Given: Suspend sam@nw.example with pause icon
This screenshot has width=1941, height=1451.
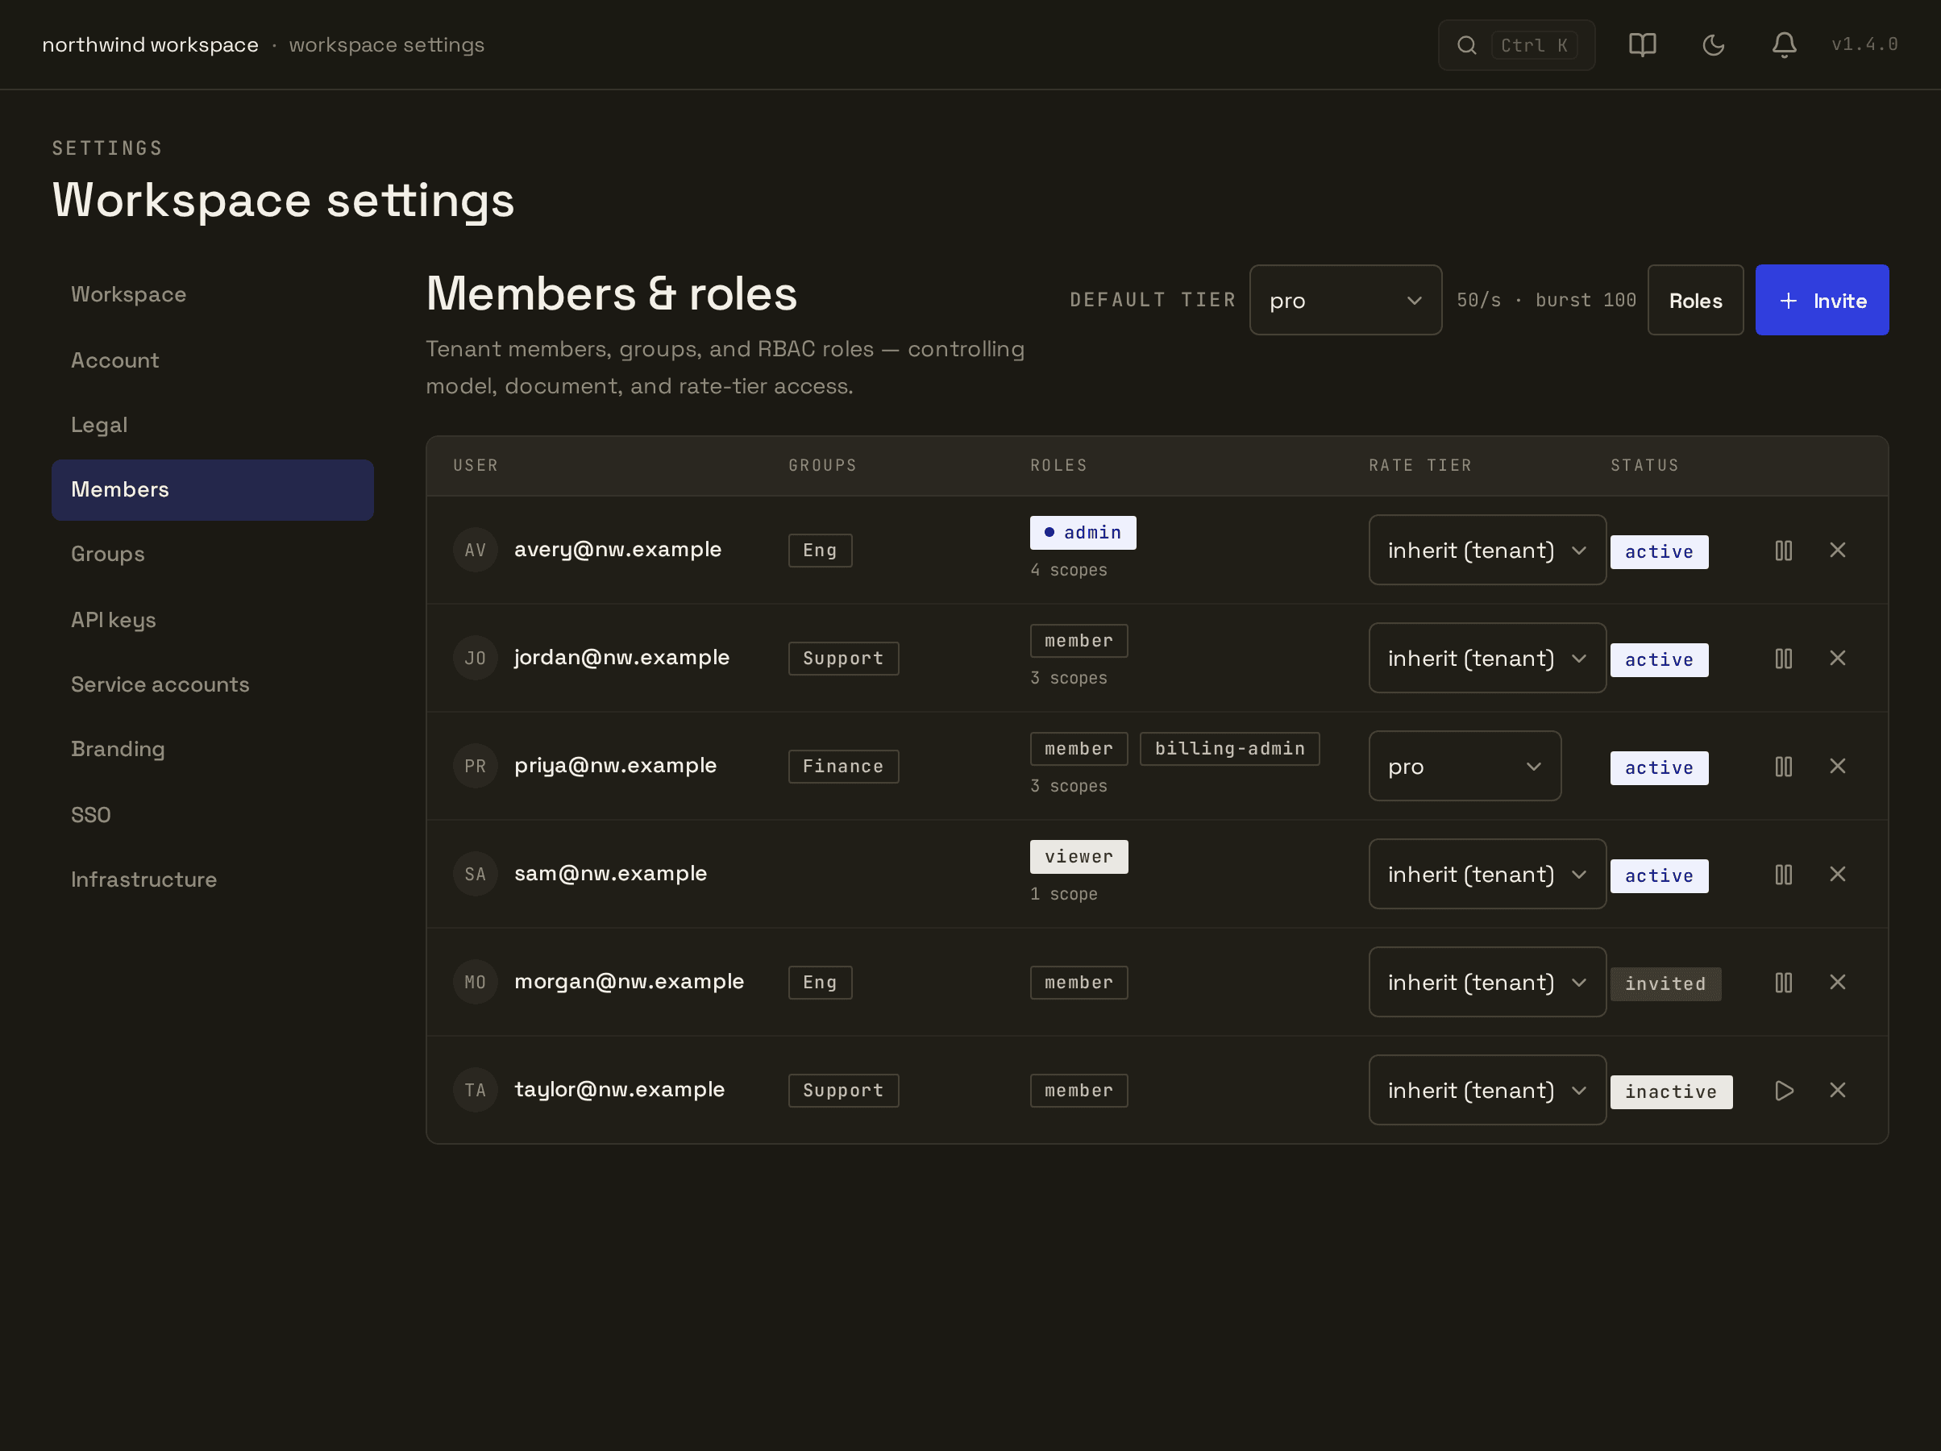Looking at the screenshot, I should tap(1783, 875).
